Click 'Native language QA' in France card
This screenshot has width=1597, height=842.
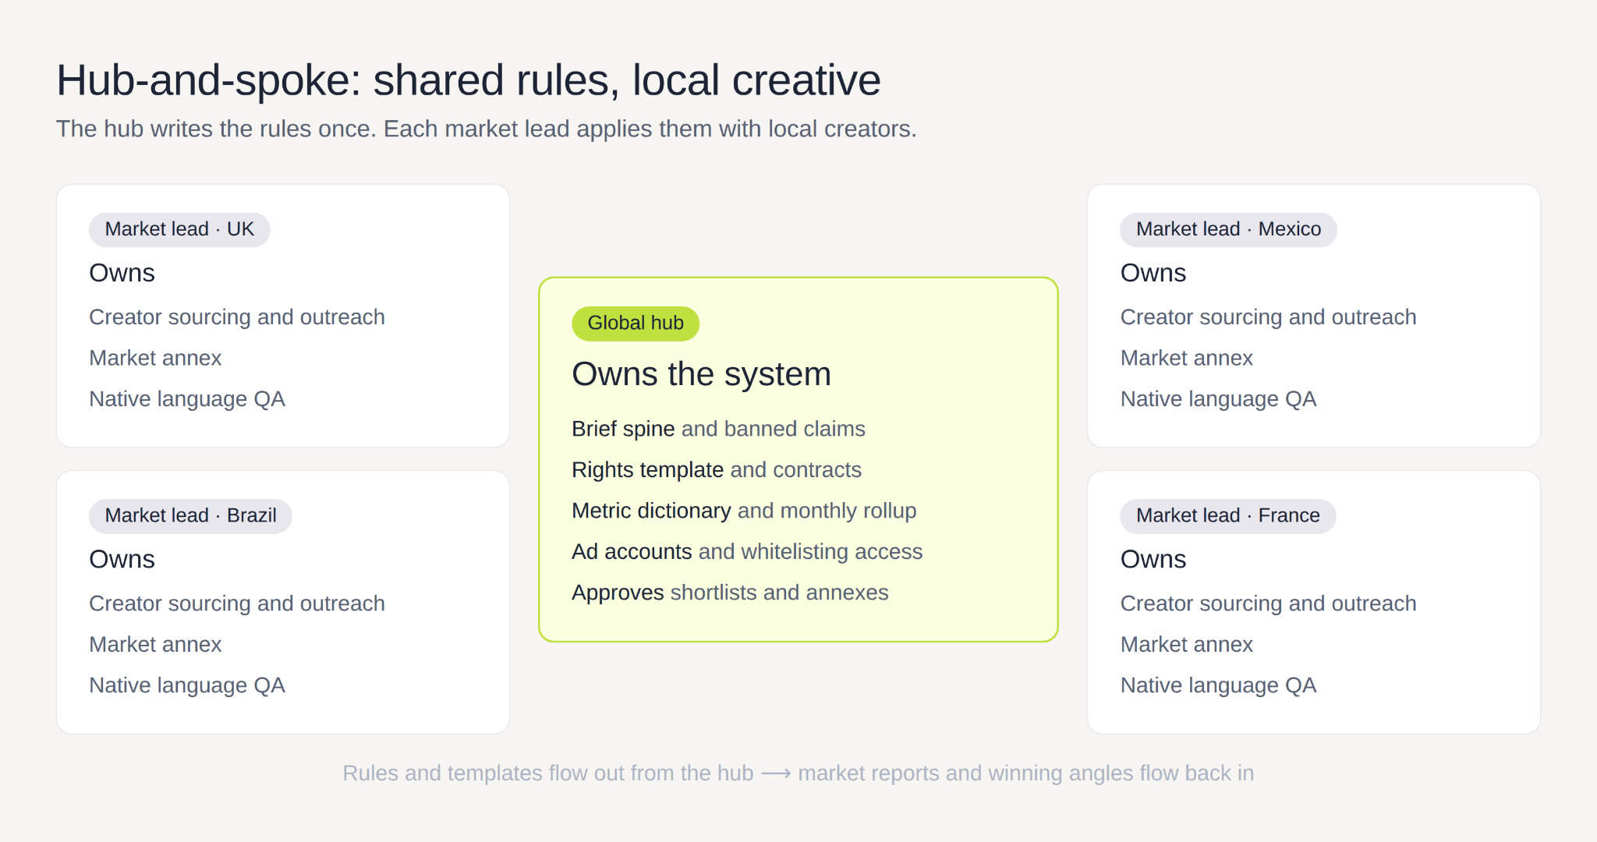coord(1218,685)
